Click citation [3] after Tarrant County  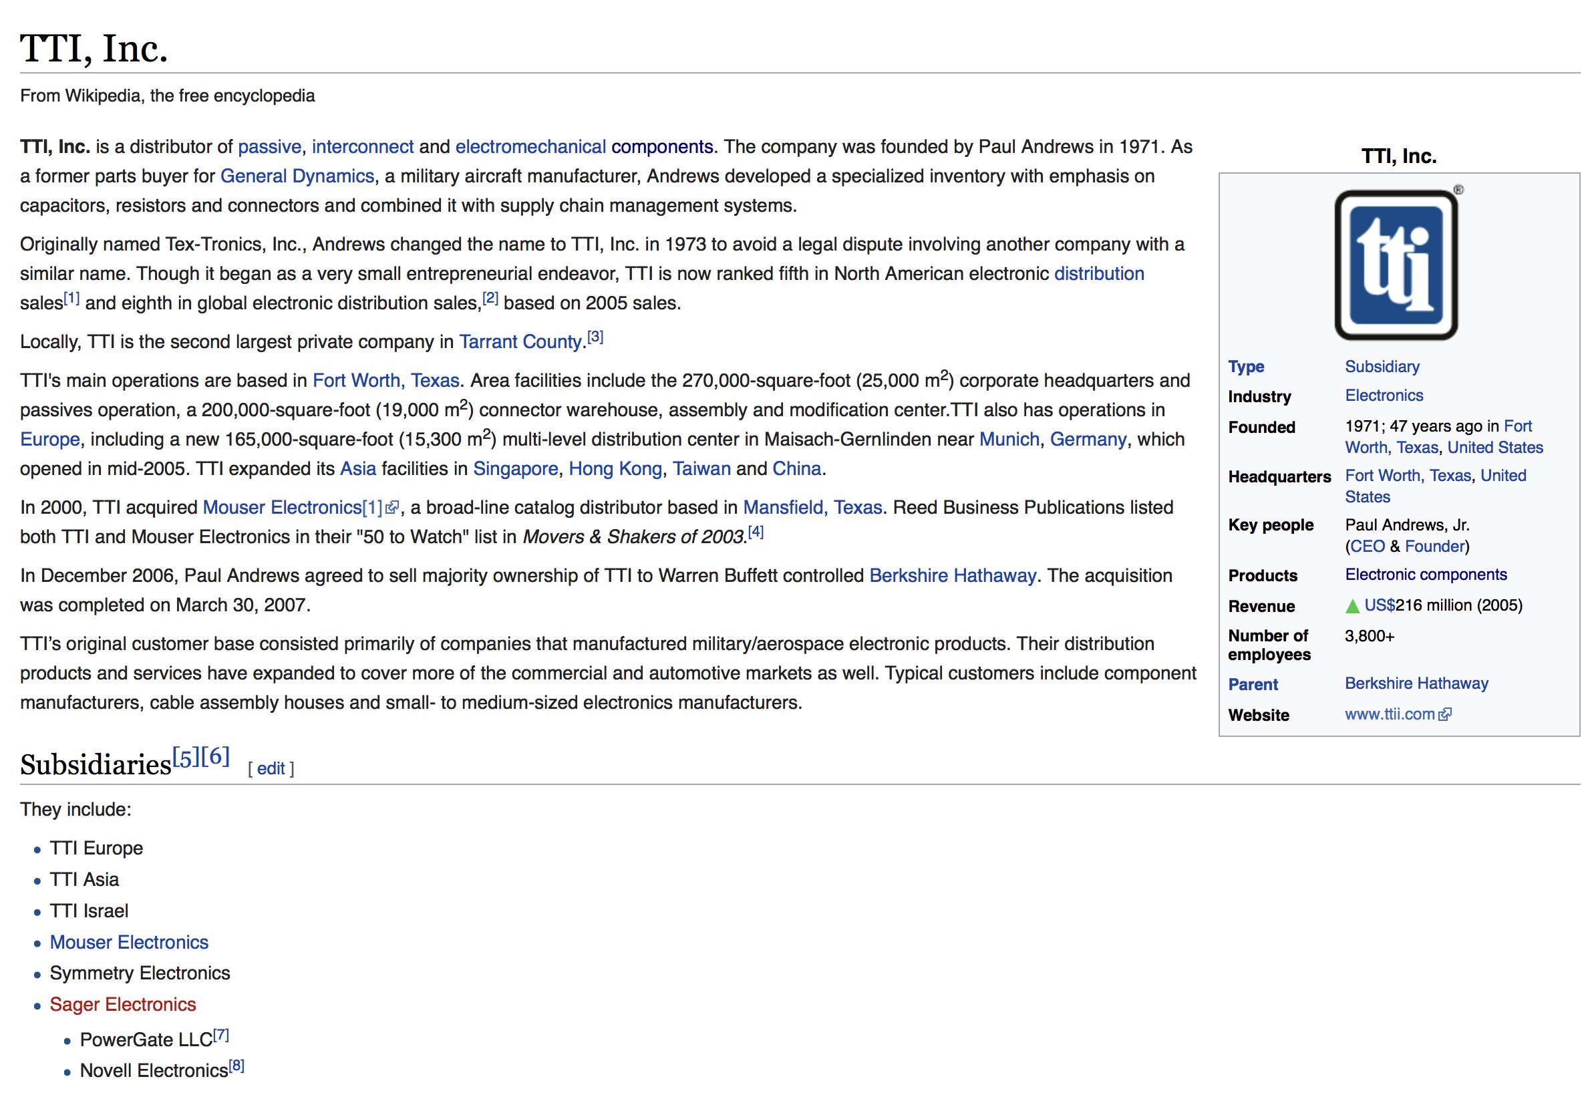(x=595, y=337)
